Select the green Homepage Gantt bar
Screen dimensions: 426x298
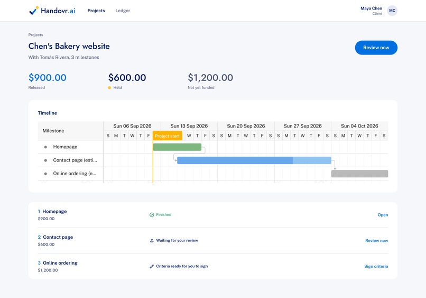(x=177, y=147)
